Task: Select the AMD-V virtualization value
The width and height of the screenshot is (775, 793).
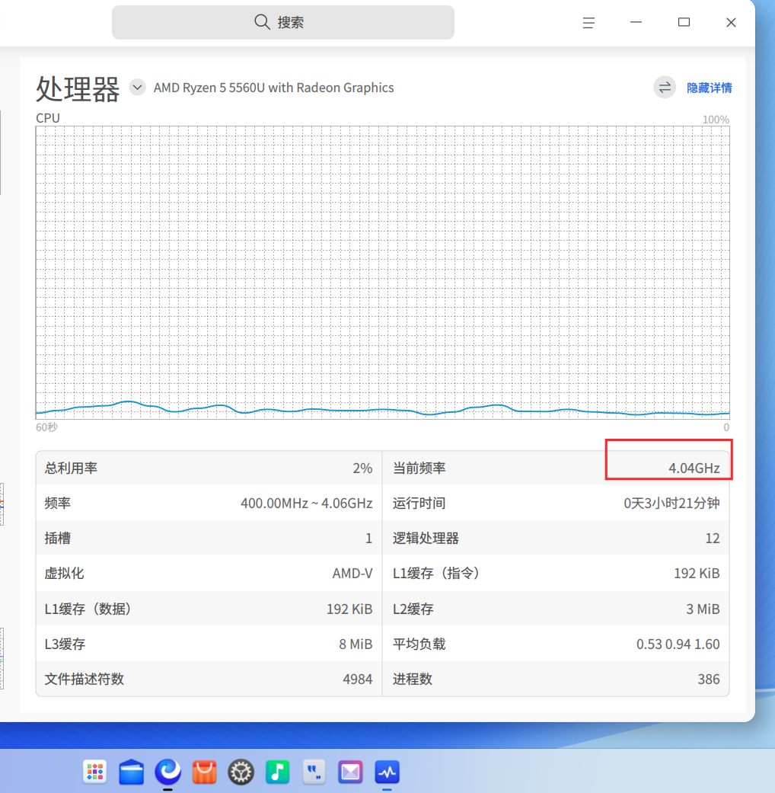Action: point(352,574)
